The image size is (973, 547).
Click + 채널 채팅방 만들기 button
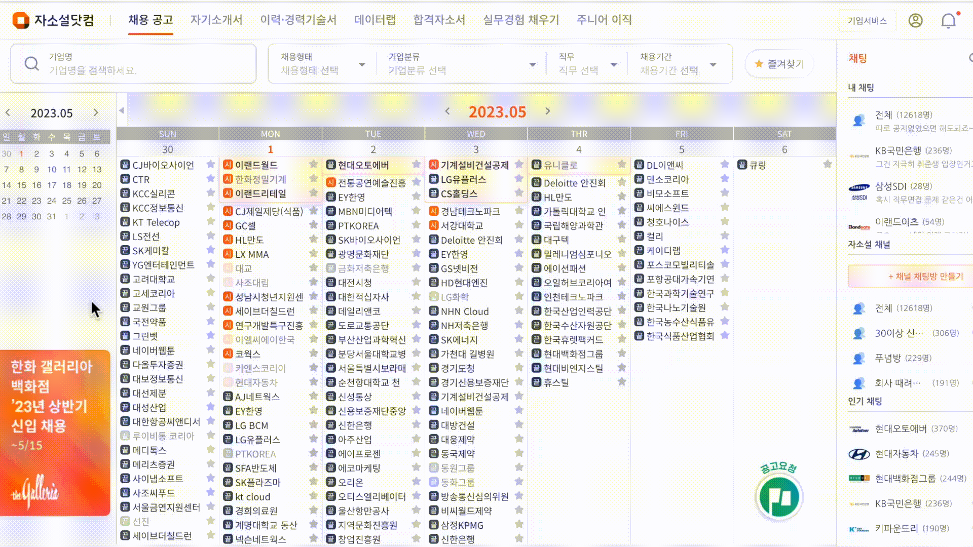tap(910, 276)
